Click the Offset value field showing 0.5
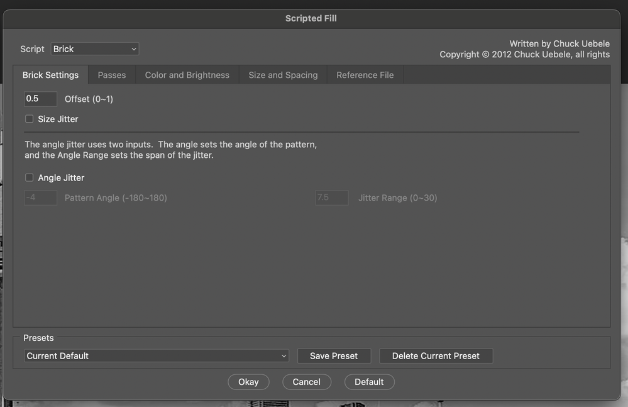This screenshot has height=407, width=628. click(40, 98)
